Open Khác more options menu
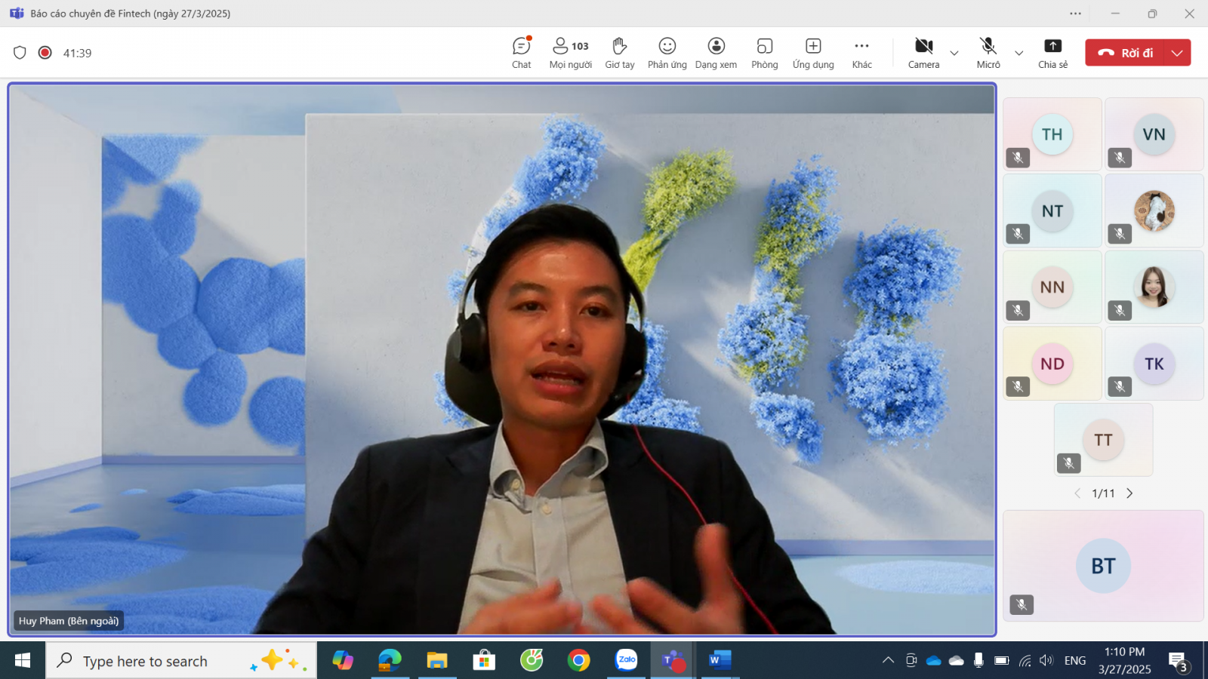This screenshot has width=1208, height=679. click(x=861, y=53)
